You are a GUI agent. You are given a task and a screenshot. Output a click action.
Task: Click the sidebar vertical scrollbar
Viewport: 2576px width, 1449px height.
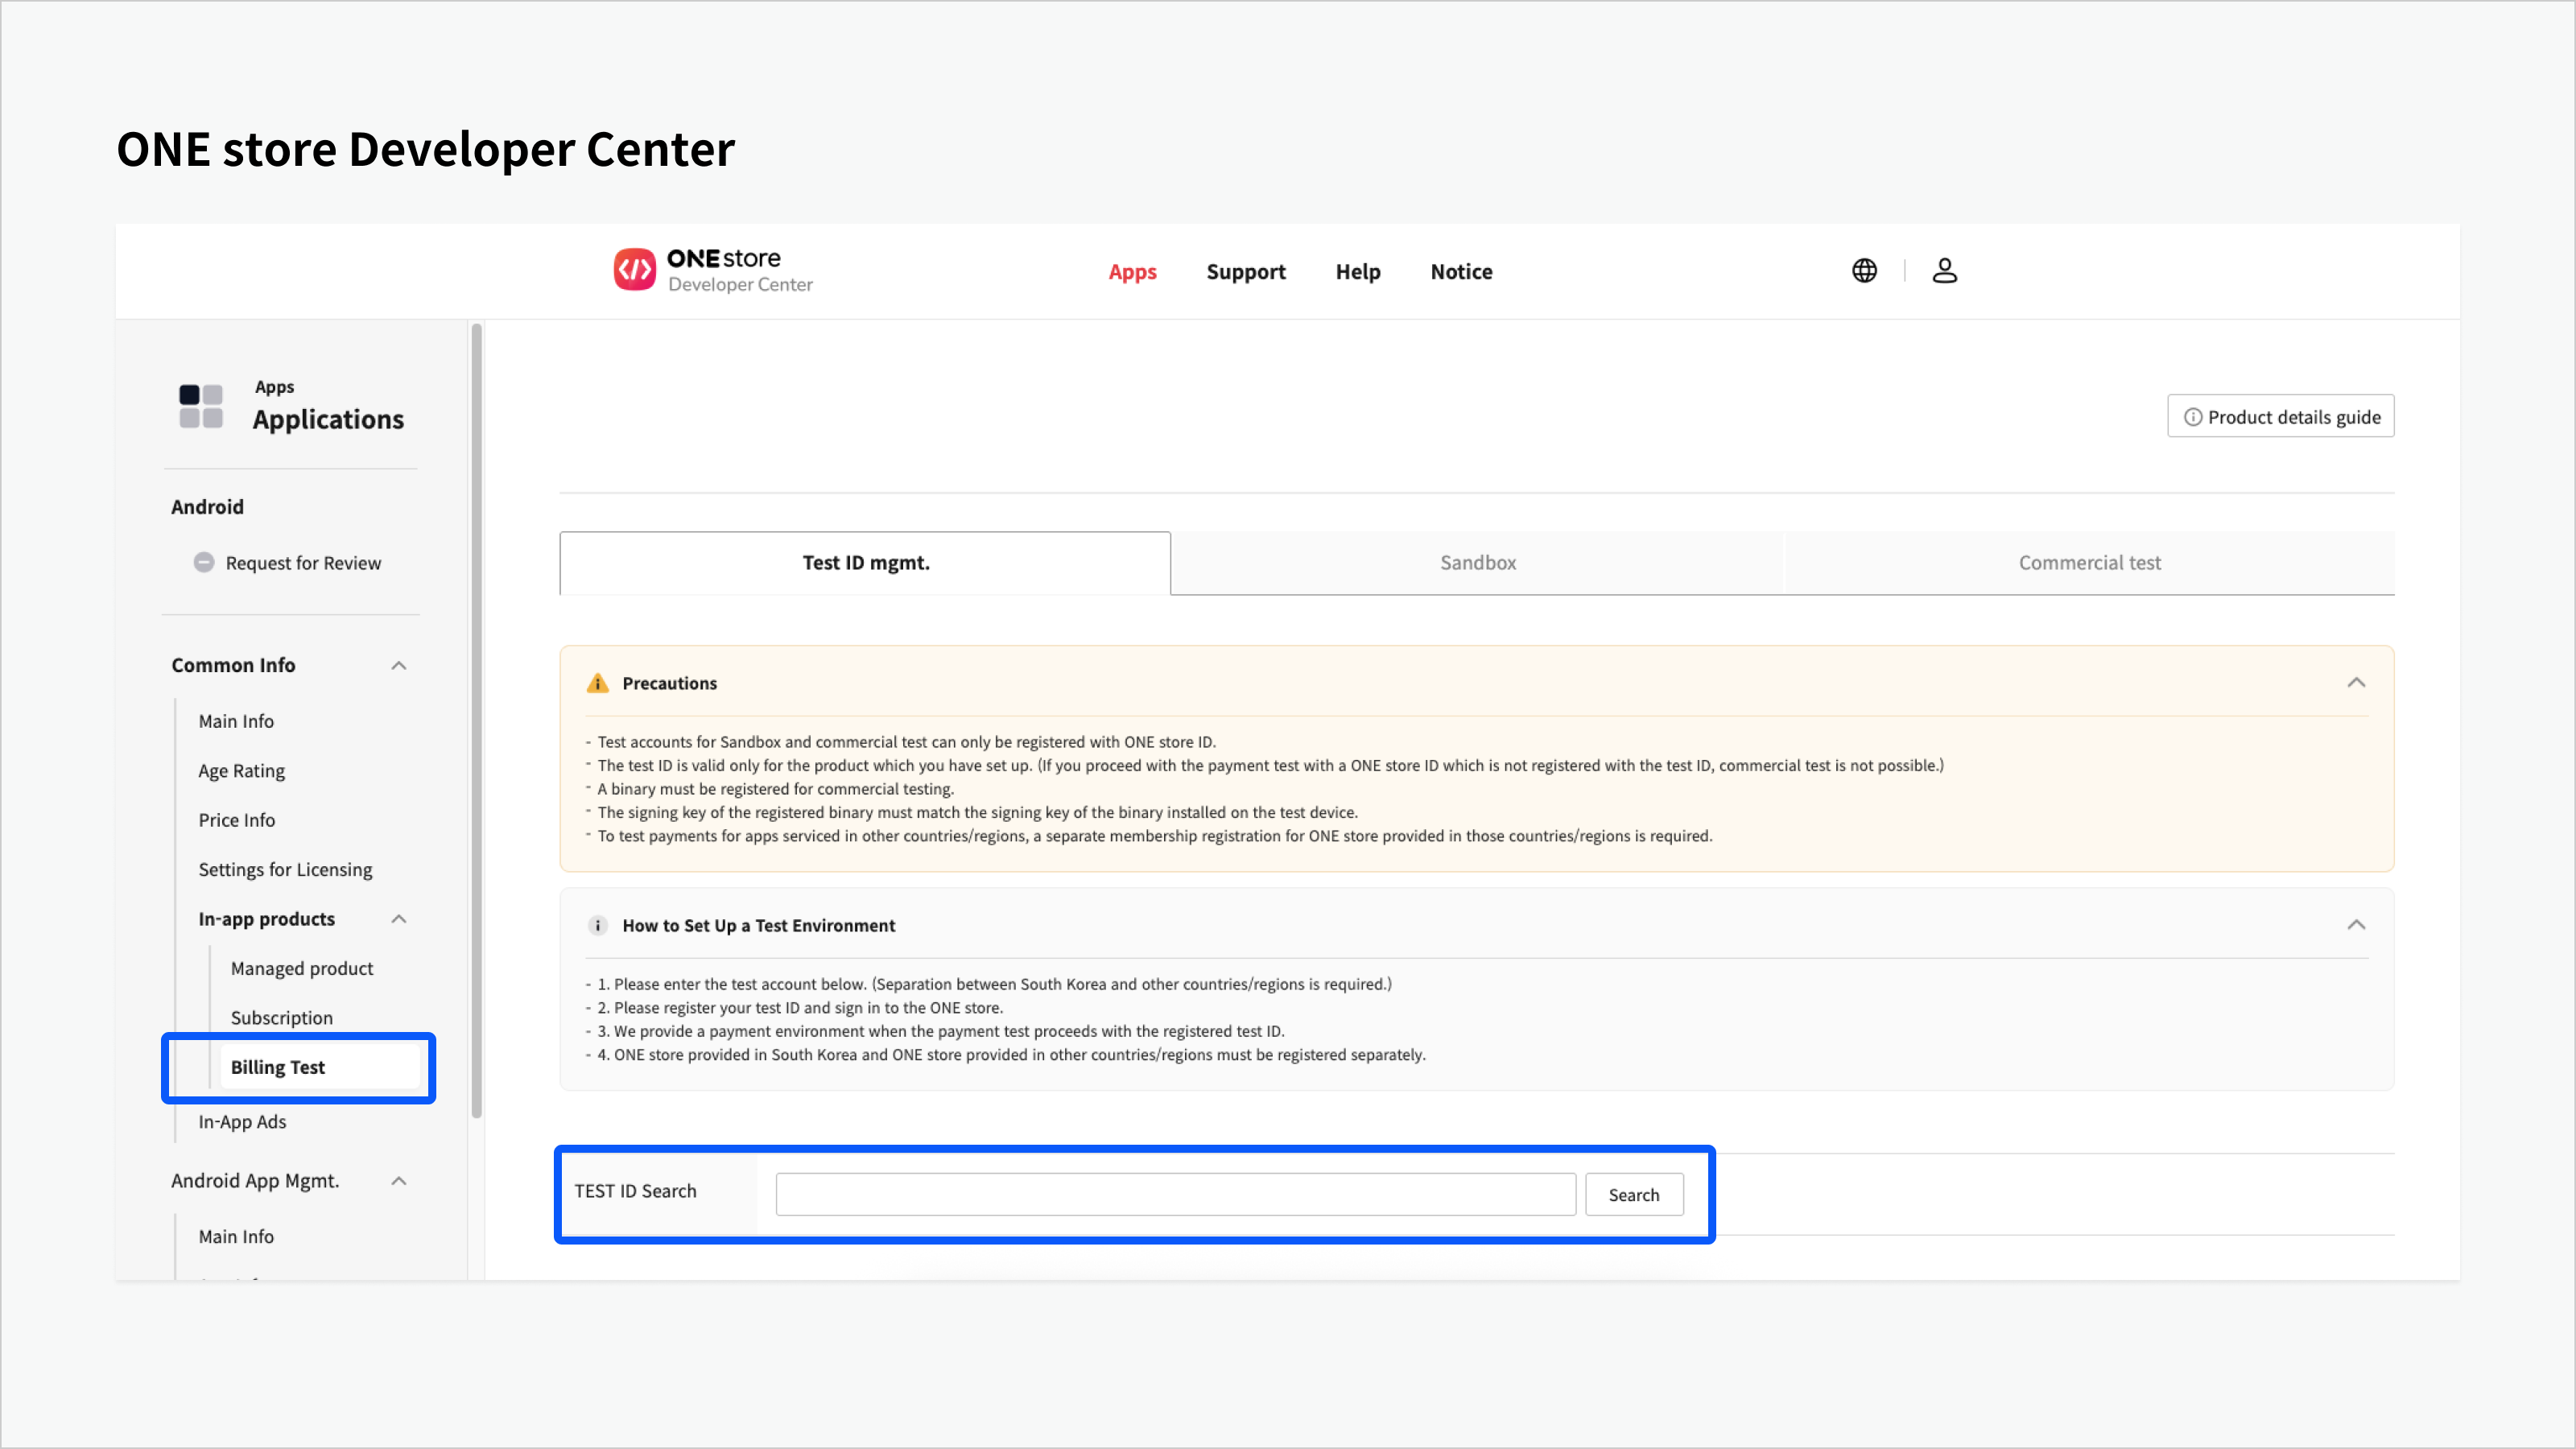477,720
